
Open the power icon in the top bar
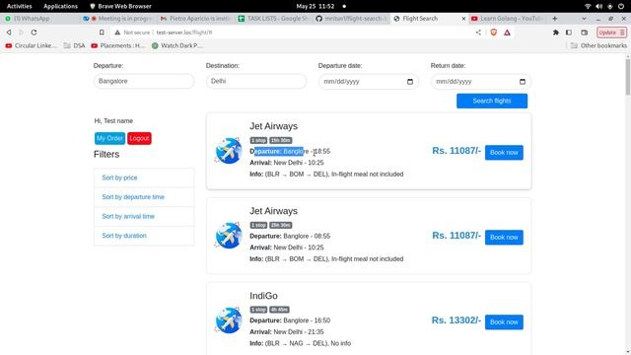(x=621, y=6)
